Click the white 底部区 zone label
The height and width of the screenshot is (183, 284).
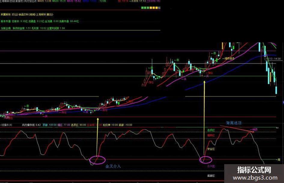point(211,176)
